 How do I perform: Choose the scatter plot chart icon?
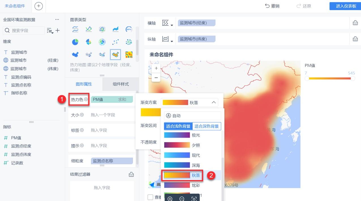pos(115,42)
